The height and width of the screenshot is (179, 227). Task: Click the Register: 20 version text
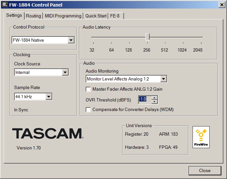(136, 134)
